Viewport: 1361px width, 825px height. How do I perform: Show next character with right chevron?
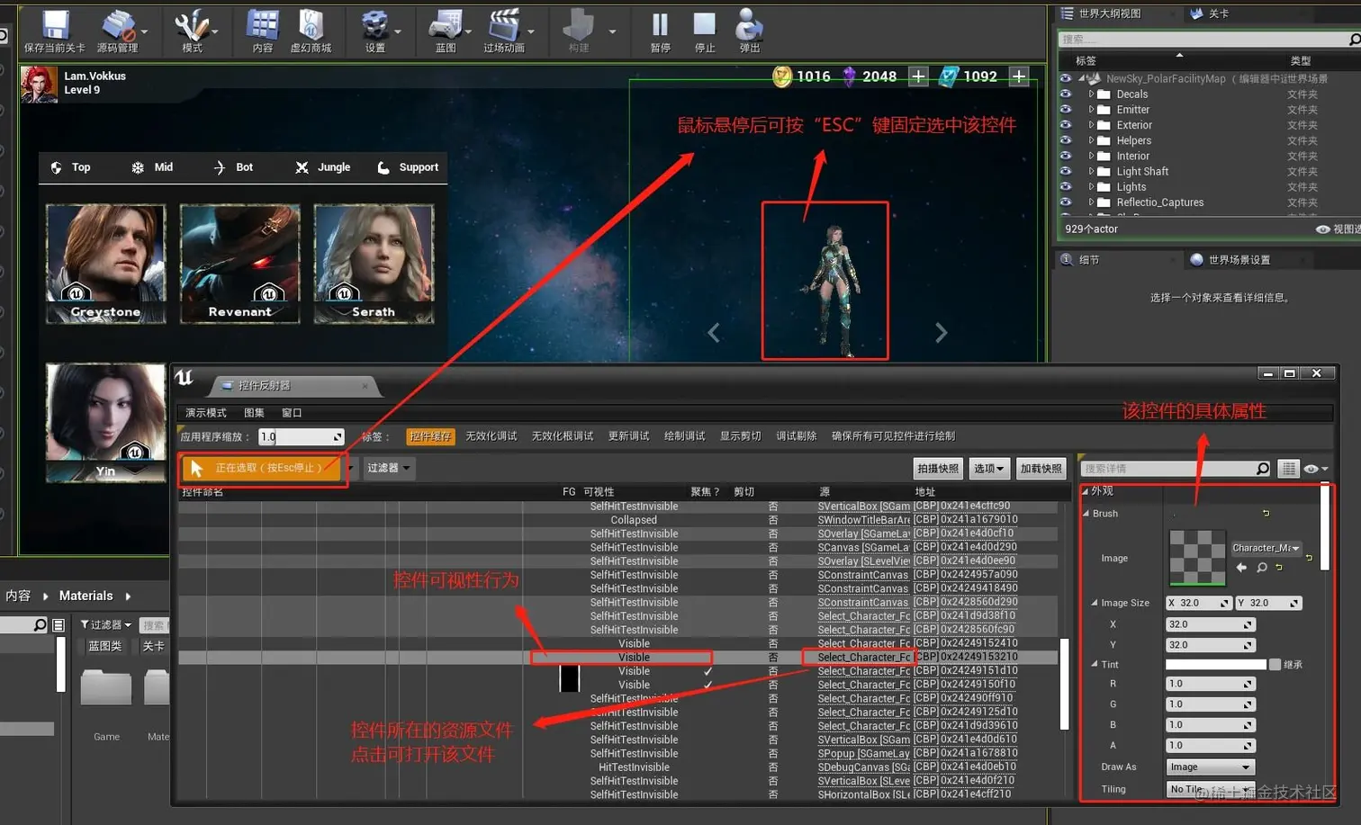pyautogui.click(x=941, y=333)
